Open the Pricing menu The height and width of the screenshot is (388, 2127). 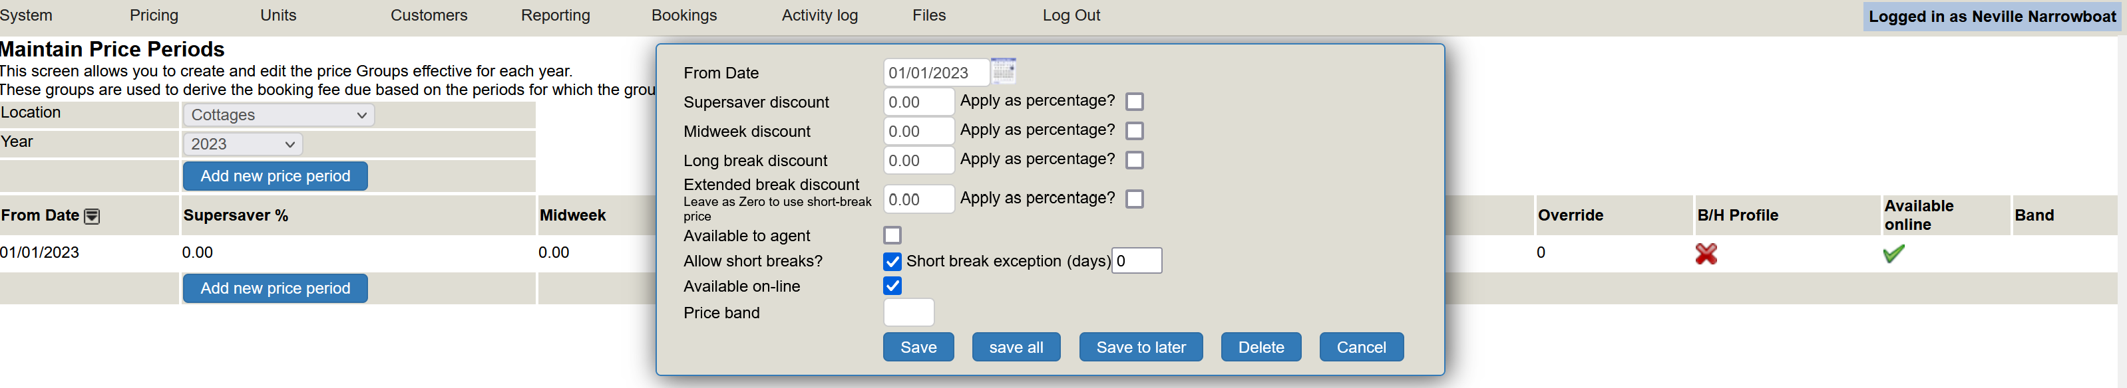coord(154,16)
